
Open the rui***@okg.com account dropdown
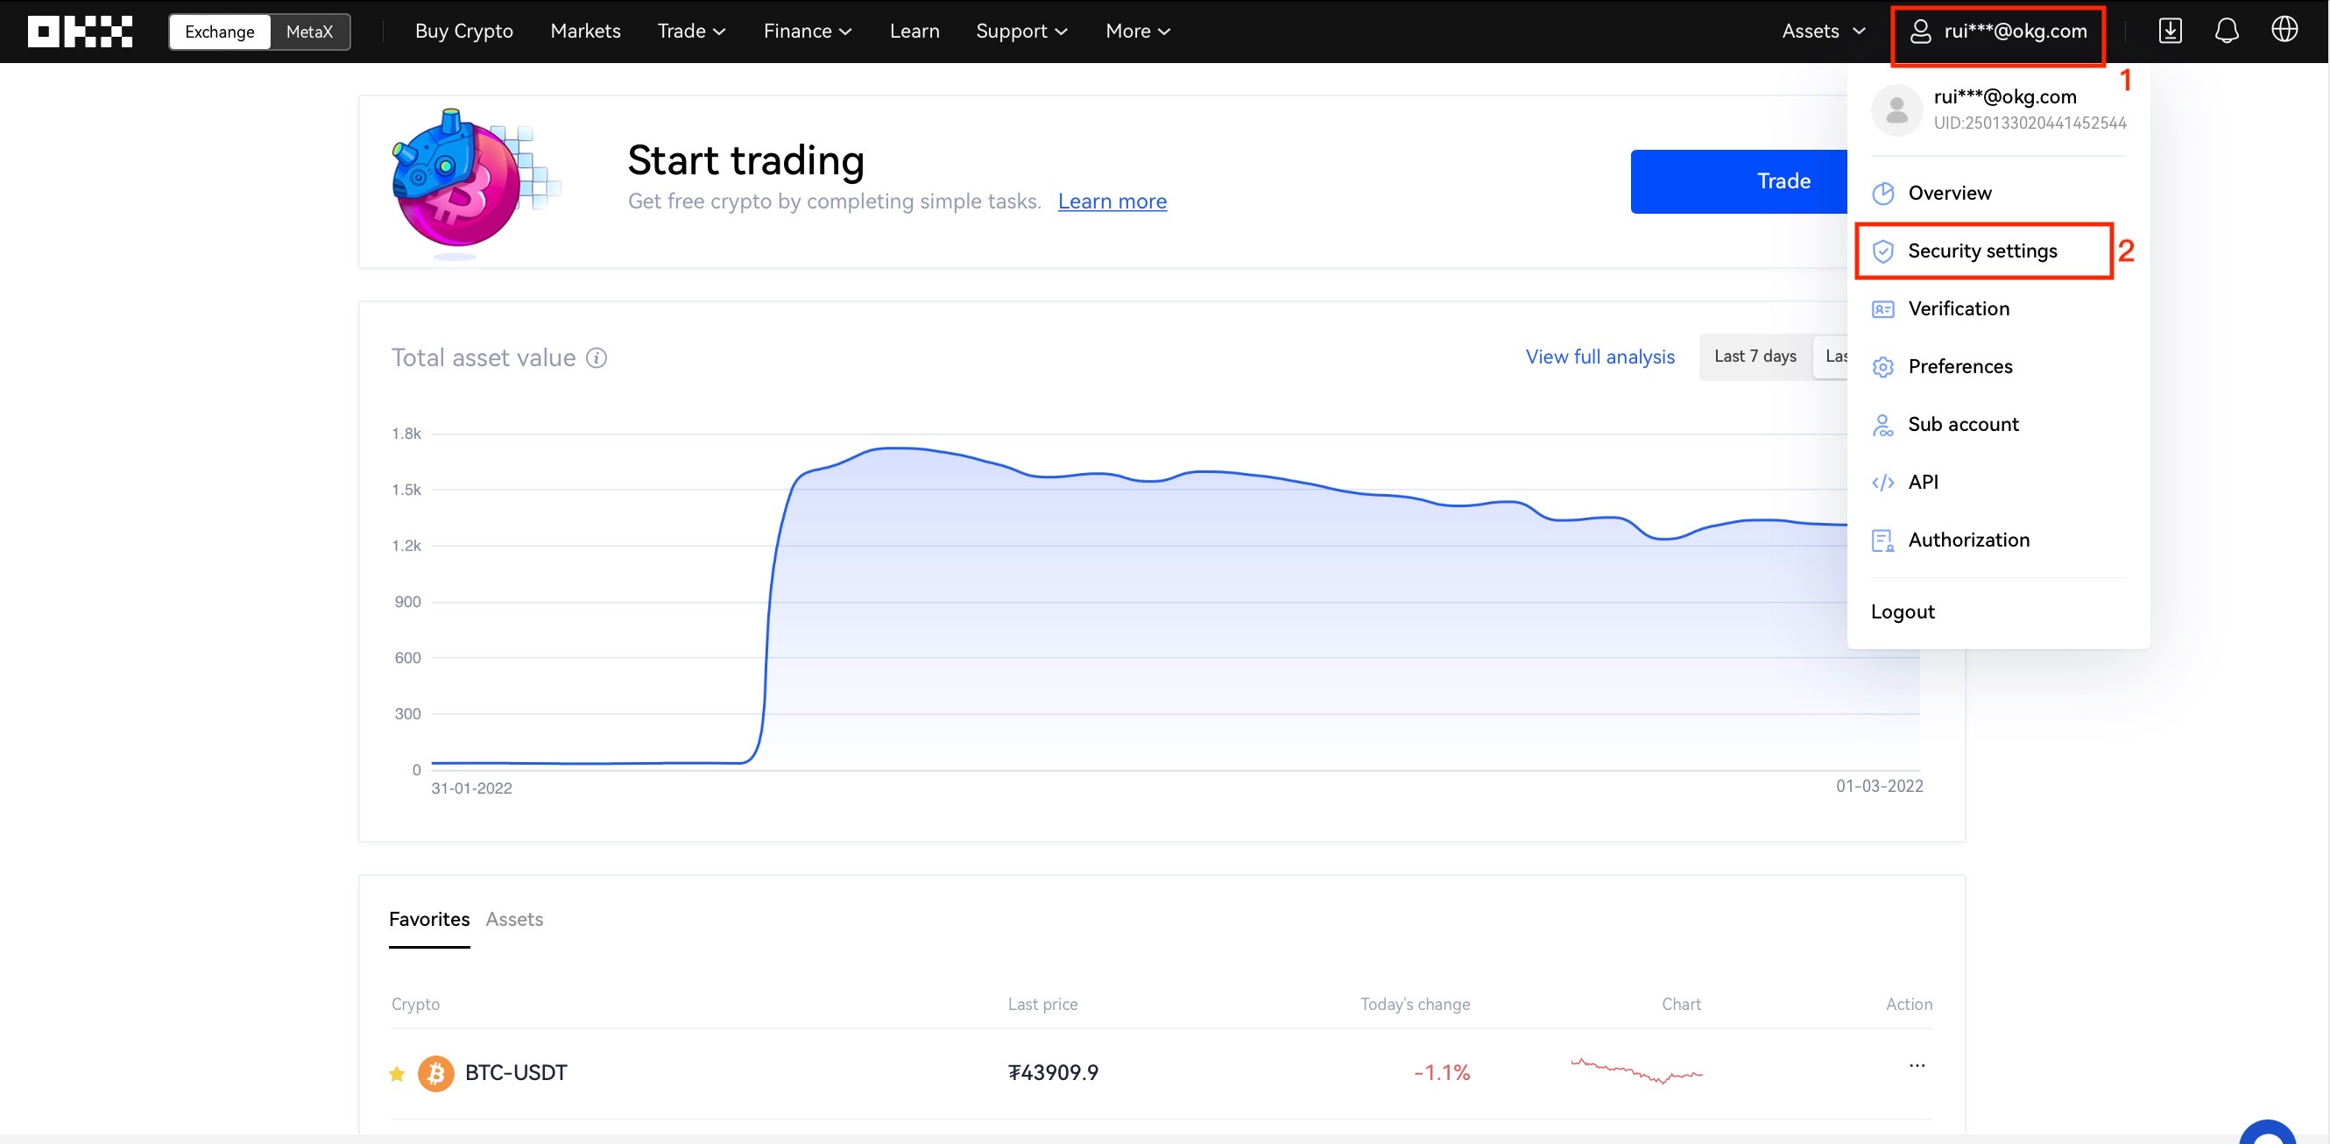pyautogui.click(x=1997, y=32)
